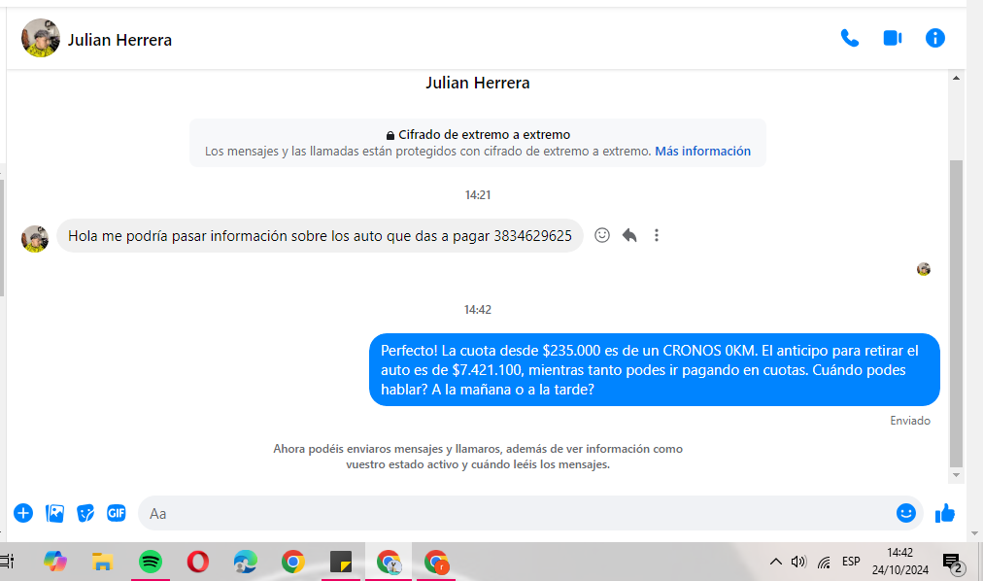Screen dimensions: 983x581
Task: Open Spotify from the taskbar
Action: pos(150,562)
